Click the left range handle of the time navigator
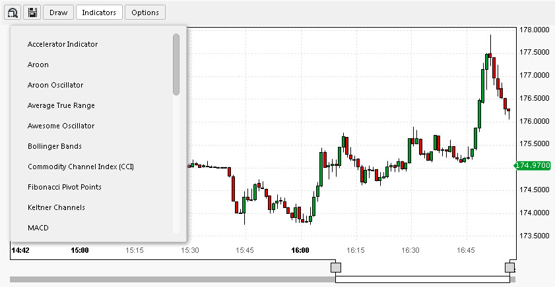Screen dimensions: 555x287 click(x=335, y=267)
